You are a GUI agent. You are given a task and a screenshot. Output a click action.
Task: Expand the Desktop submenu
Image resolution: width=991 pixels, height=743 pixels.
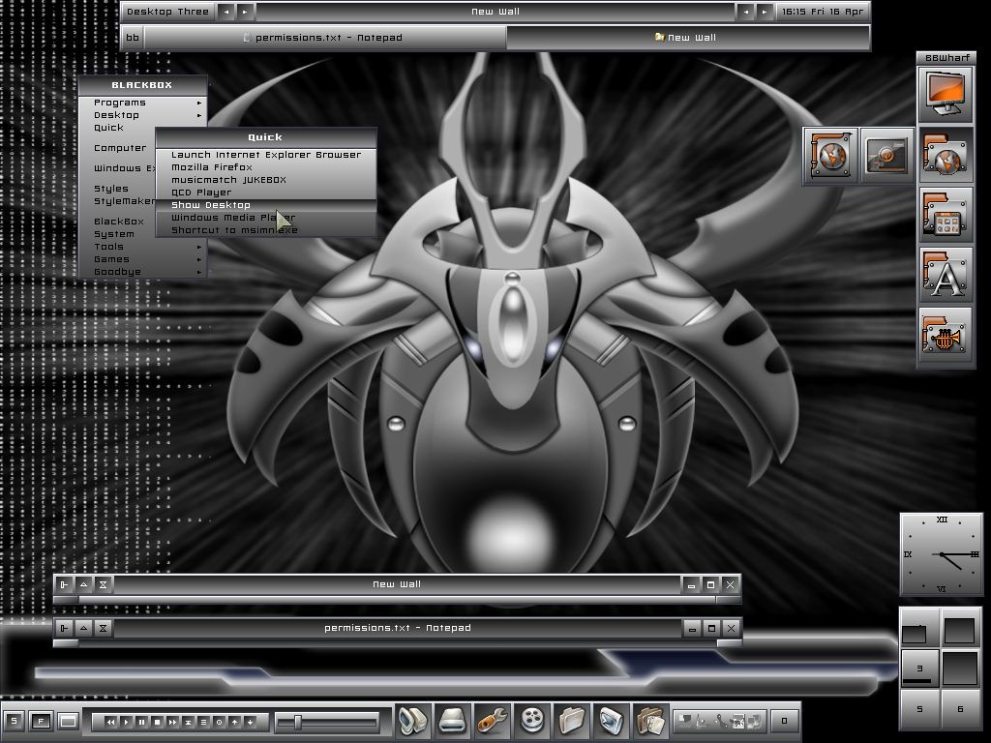pos(143,115)
